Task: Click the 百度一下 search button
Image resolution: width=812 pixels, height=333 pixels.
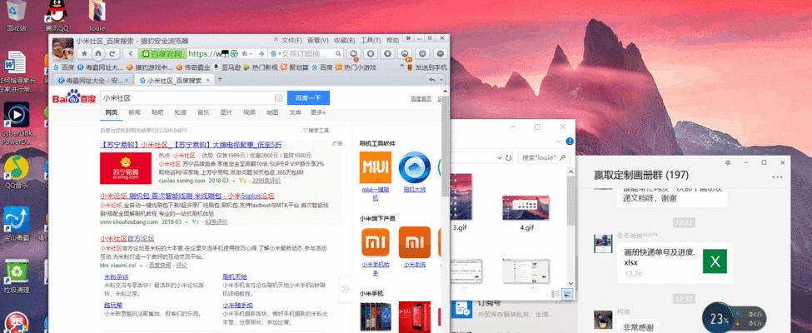Action: point(308,98)
